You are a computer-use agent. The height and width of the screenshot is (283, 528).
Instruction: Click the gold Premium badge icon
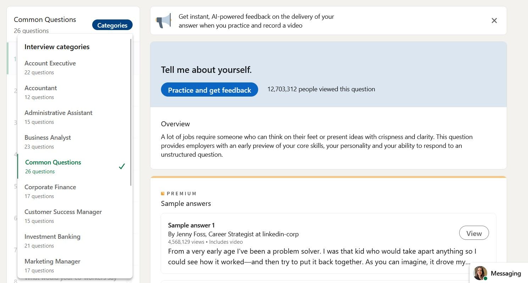[x=163, y=194]
